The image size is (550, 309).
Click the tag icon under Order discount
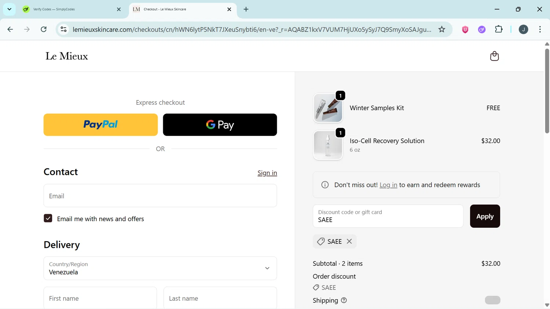pos(316,287)
